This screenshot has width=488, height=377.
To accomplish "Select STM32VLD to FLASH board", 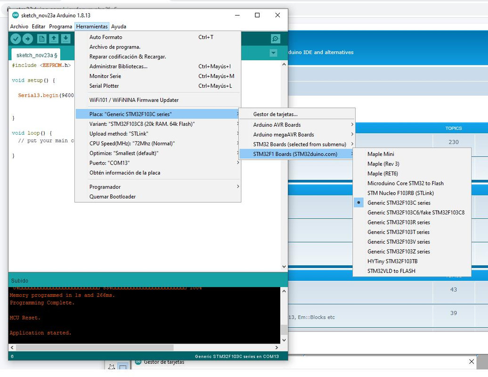I will 412,271.
